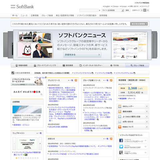Click the RSS icon in グループ企業リリース header
Viewport: 160px width, 160px height.
pos(111,80)
